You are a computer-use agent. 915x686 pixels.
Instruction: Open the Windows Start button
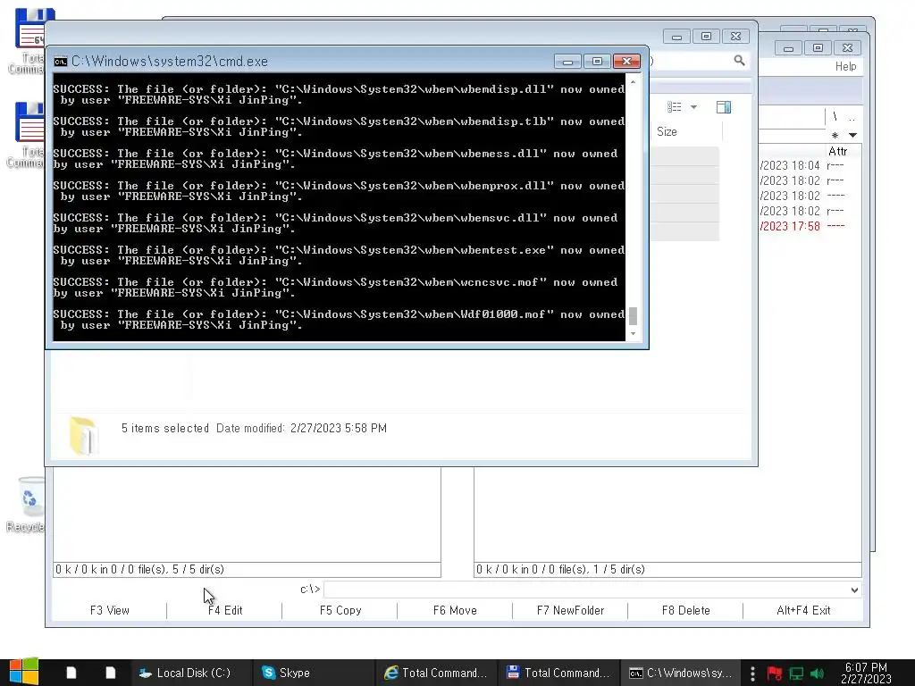click(x=23, y=672)
